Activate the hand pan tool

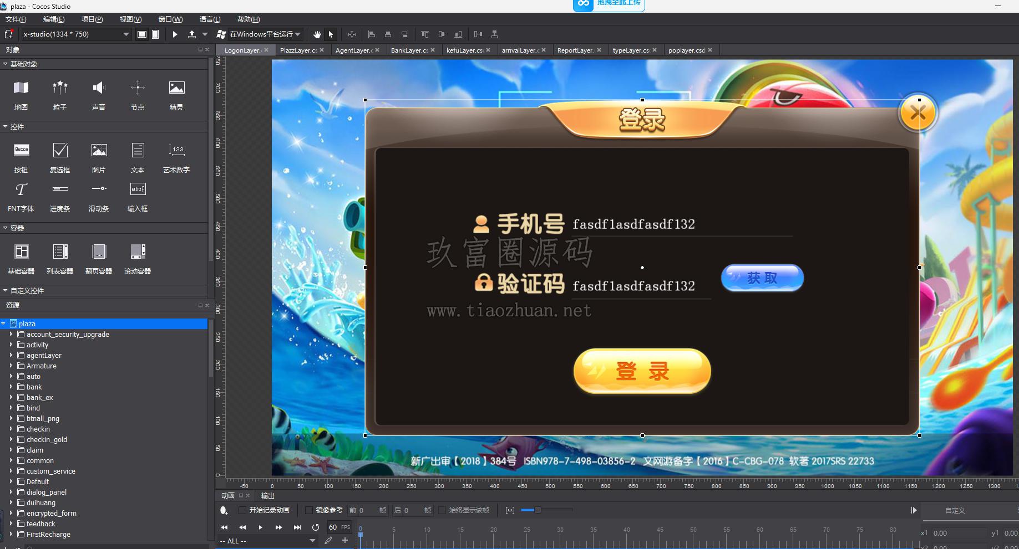tap(317, 34)
